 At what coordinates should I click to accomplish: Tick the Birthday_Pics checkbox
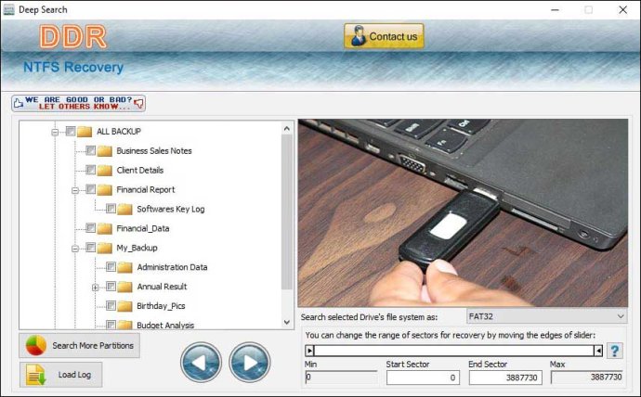click(x=111, y=305)
